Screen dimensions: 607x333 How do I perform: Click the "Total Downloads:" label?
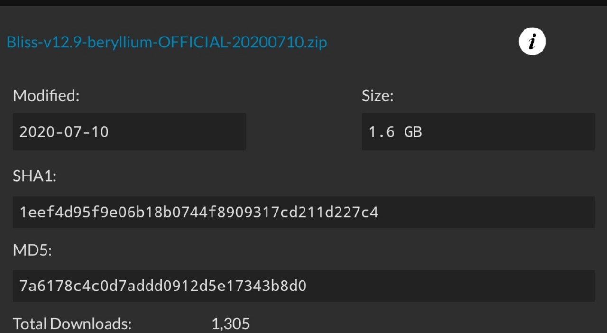(x=72, y=324)
